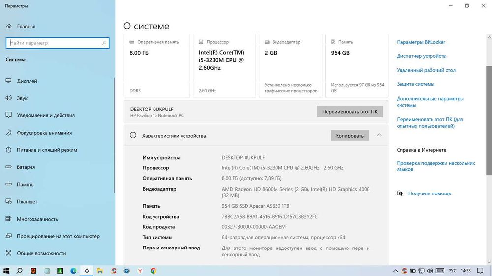Switch input language РУС
The width and height of the screenshot is (492, 276).
[x=452, y=271]
